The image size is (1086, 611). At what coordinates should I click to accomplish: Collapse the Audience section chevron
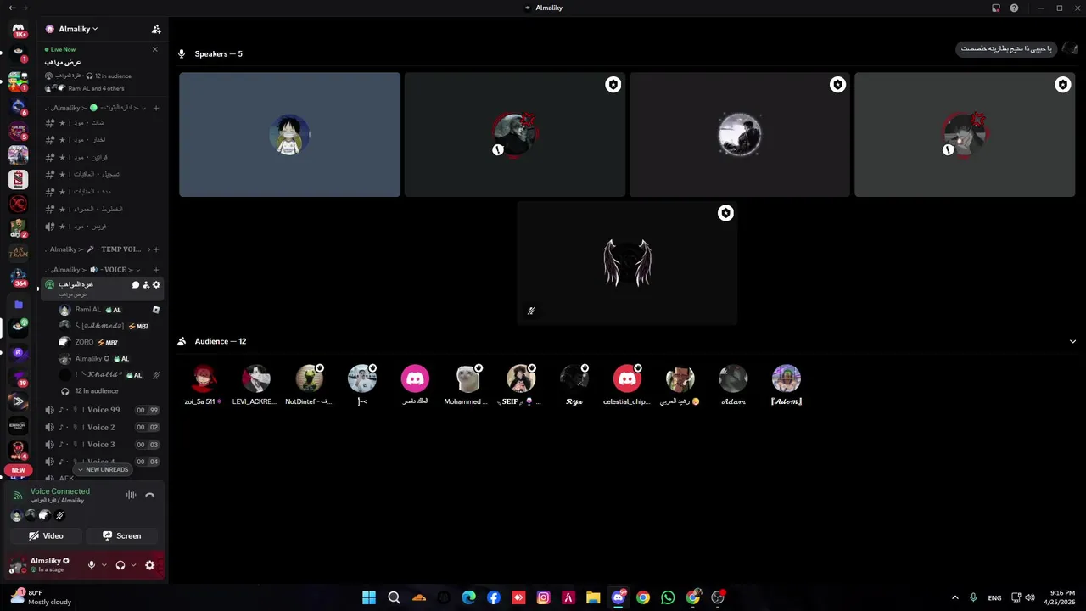coord(1072,341)
